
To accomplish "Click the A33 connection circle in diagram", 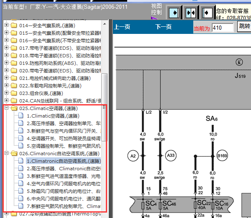I will coord(171,155).
